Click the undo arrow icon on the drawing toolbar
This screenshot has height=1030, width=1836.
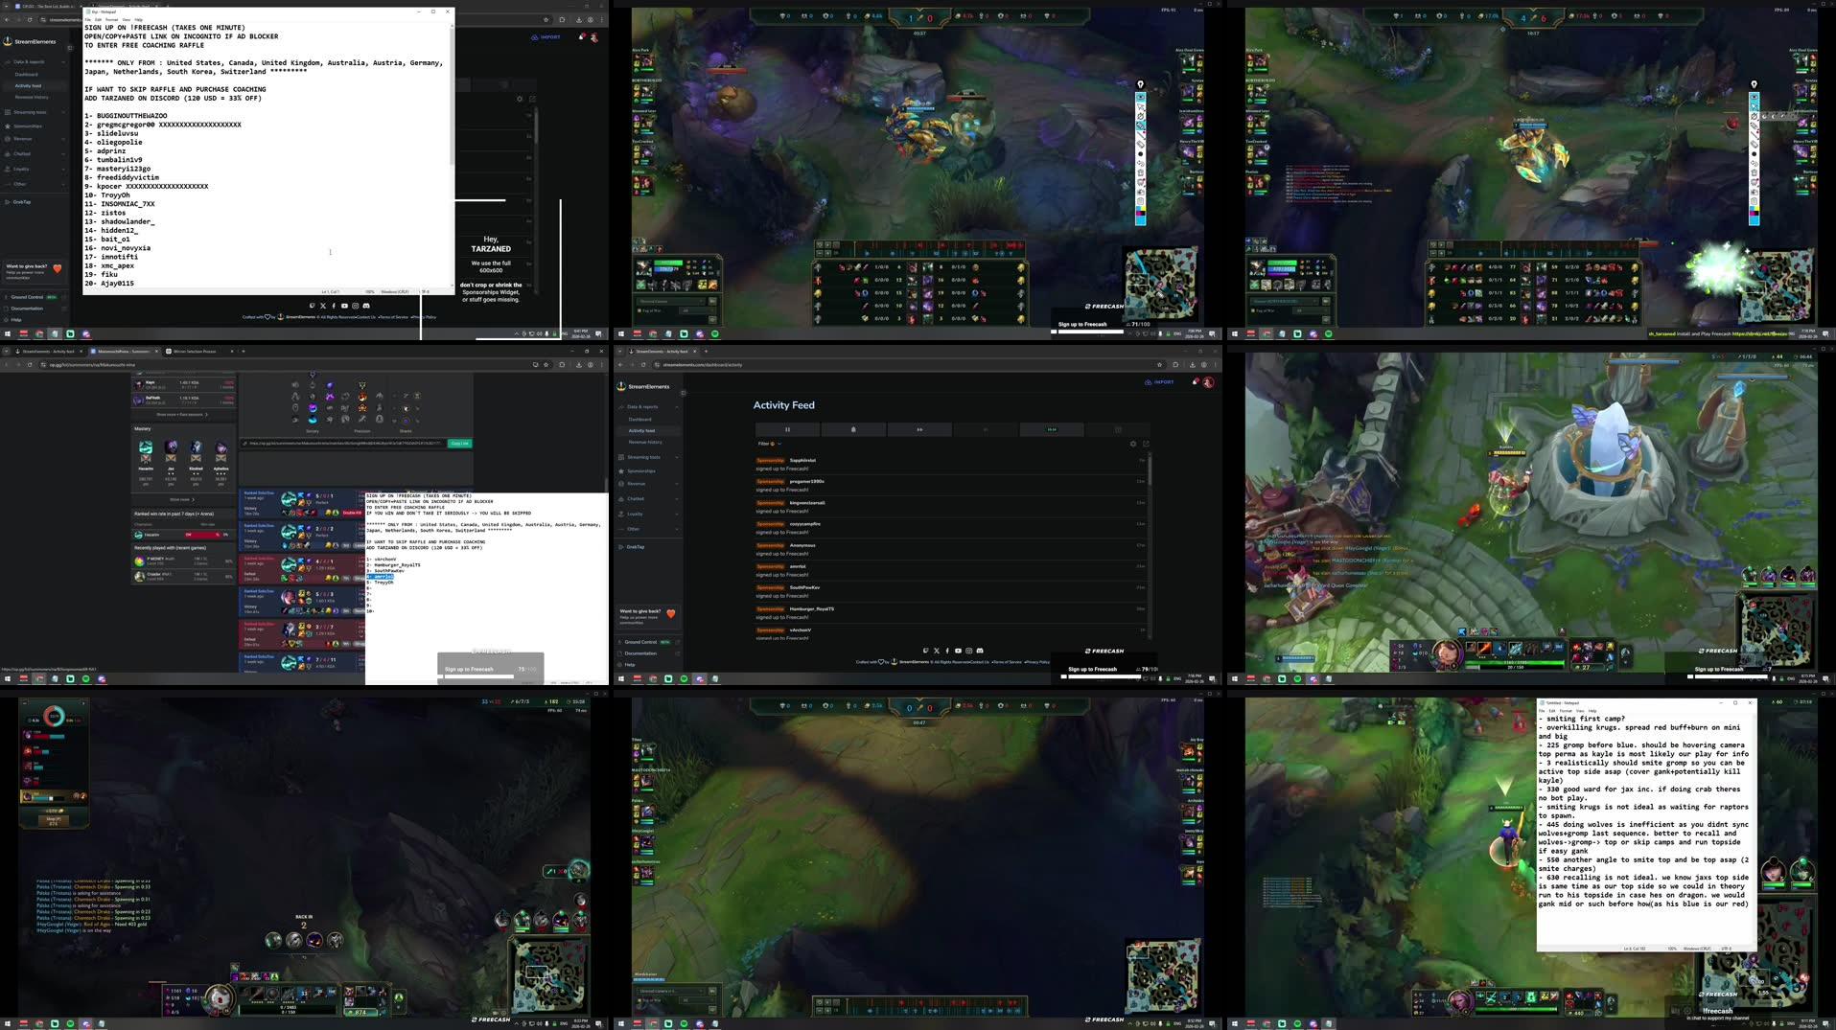(x=1141, y=116)
